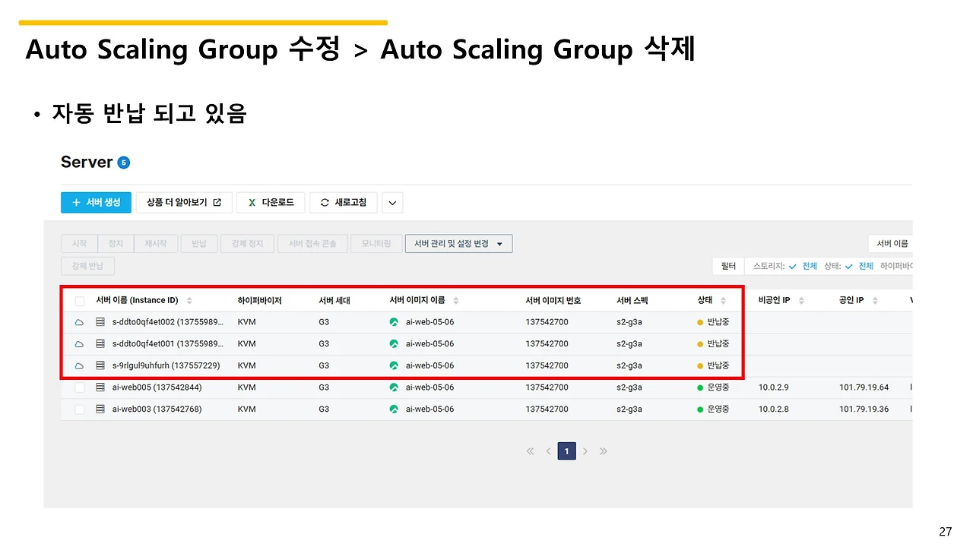
Task: Click the 정지 button
Action: point(116,244)
